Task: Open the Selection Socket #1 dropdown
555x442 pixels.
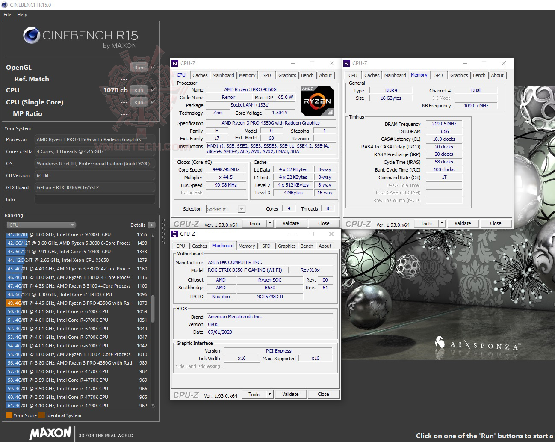Action: pyautogui.click(x=225, y=209)
